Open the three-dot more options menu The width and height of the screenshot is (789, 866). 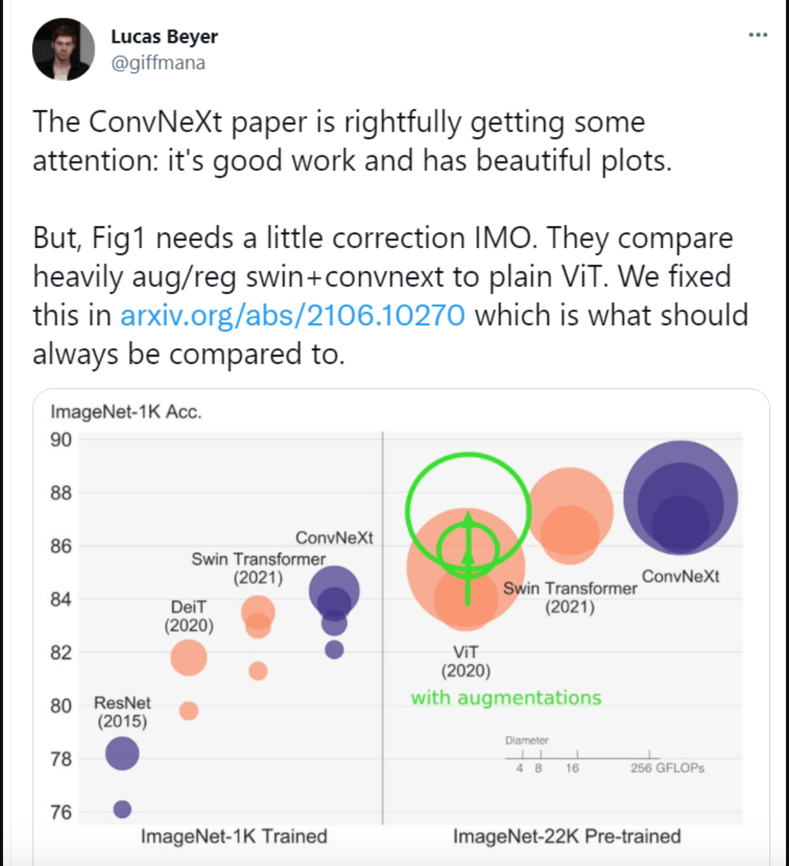click(758, 35)
